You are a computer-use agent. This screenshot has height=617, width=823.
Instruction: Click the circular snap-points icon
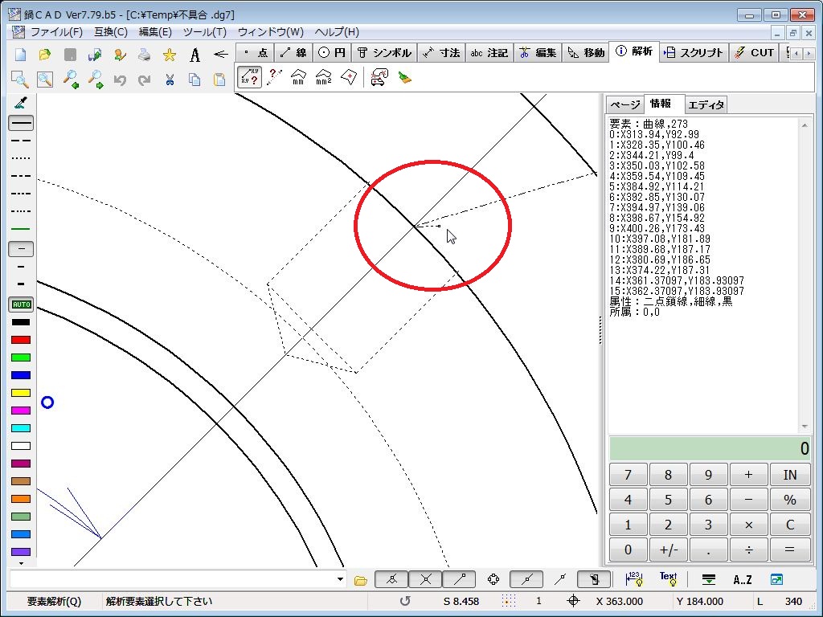[493, 579]
